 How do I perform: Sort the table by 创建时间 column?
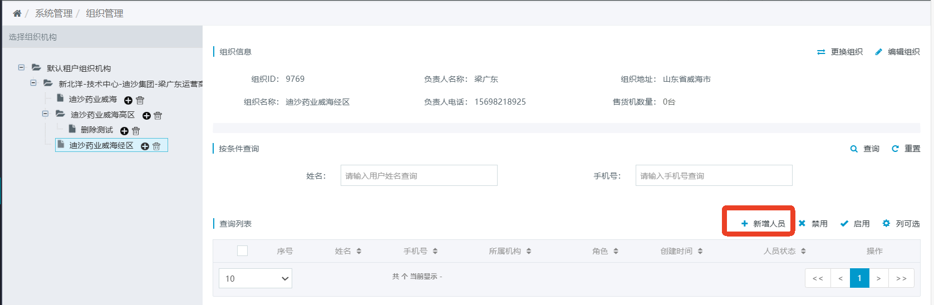[x=682, y=251]
